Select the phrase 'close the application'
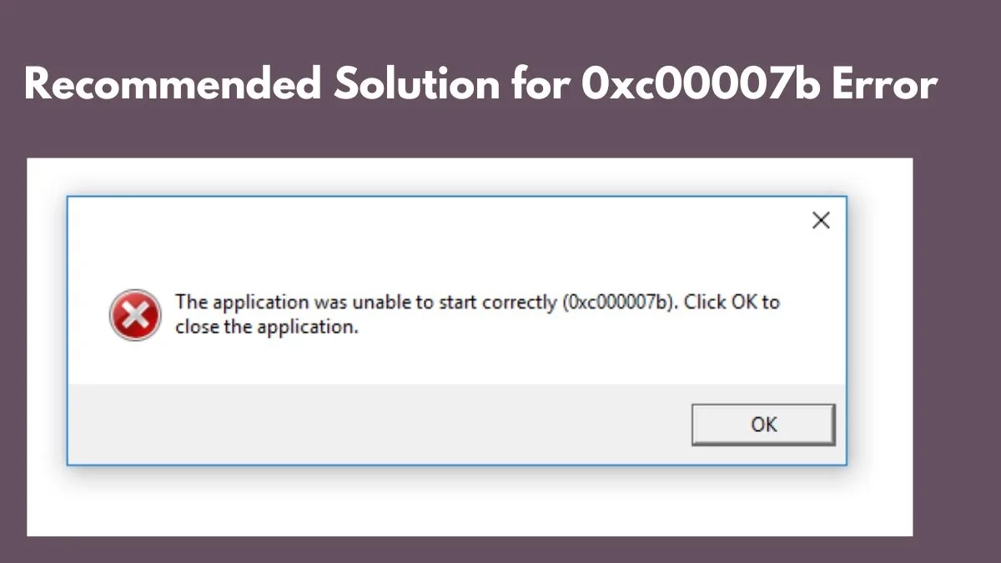1001x563 pixels. 267,327
